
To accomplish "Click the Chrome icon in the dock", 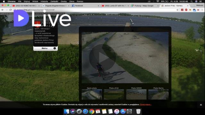I will coord(92,111).
